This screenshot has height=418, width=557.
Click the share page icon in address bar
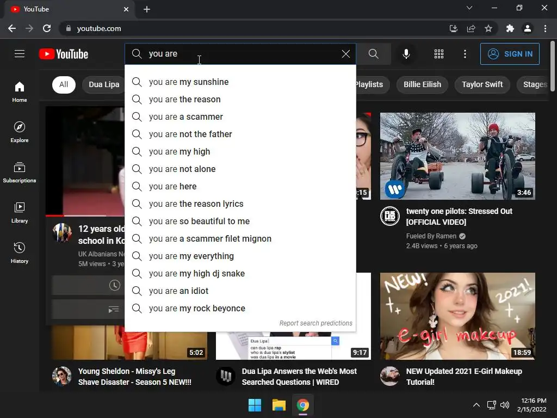pos(471,28)
